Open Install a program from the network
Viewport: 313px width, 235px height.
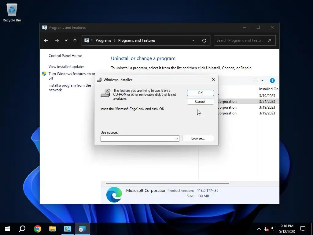pyautogui.click(x=70, y=88)
